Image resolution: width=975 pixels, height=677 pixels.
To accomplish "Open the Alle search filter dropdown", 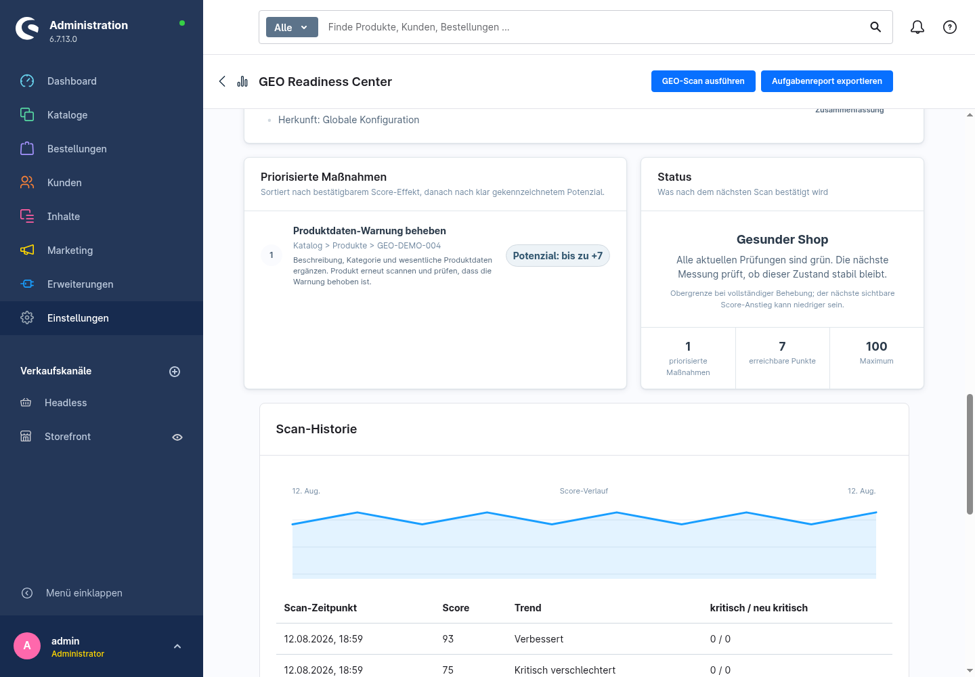I will (292, 27).
